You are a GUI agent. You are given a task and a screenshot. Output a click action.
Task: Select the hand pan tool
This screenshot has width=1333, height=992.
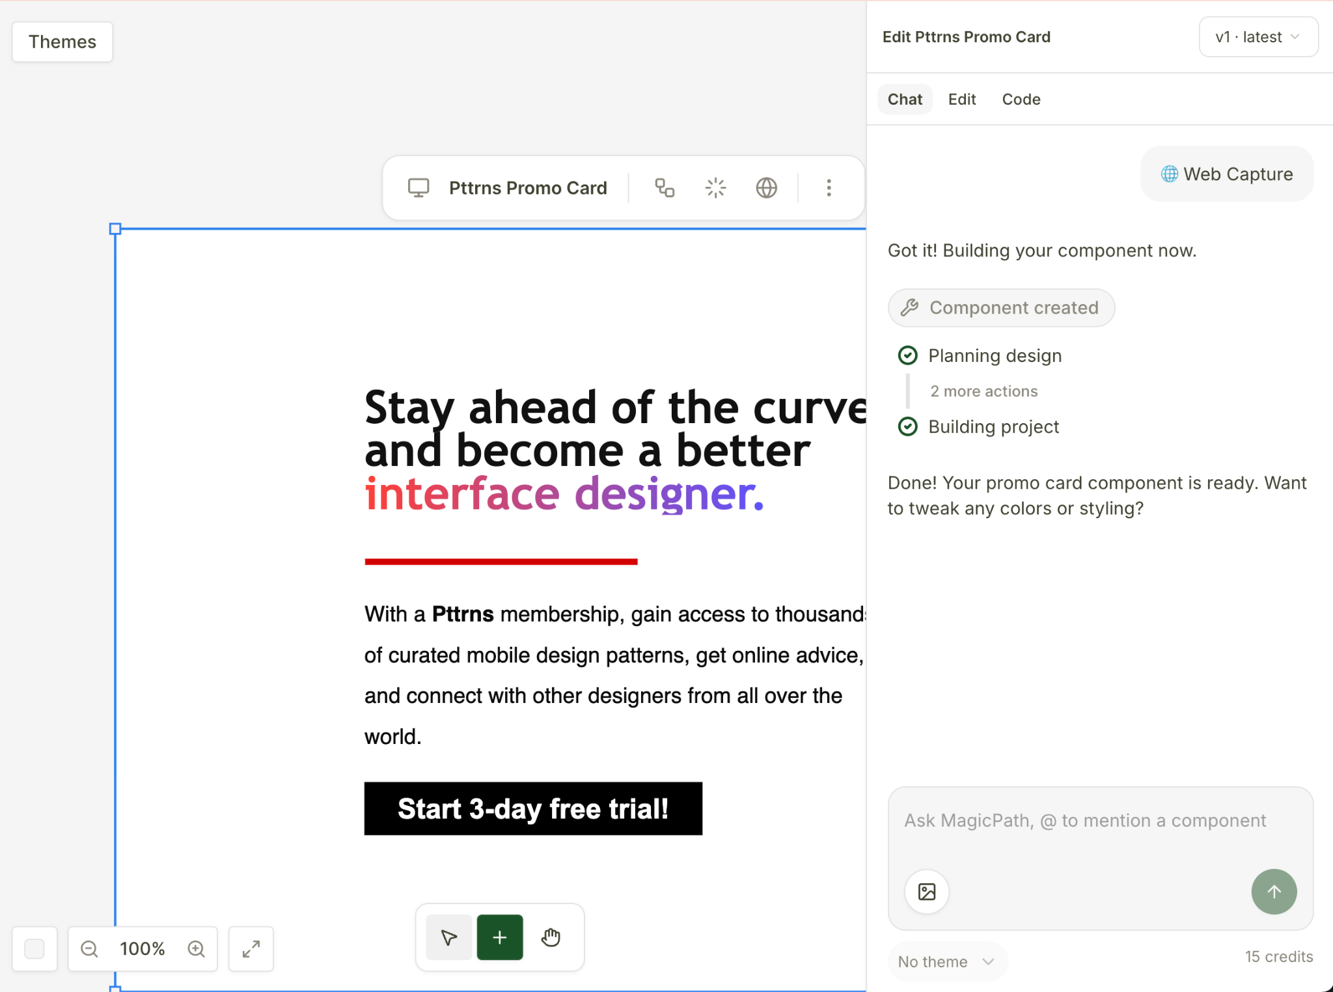tap(551, 937)
